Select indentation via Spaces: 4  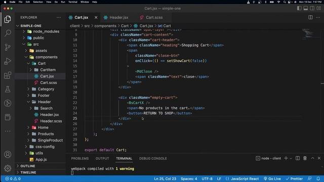189,178
